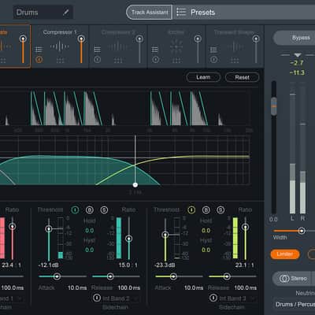Click the Transient Shaper module reorder dots handle

tap(235, 61)
